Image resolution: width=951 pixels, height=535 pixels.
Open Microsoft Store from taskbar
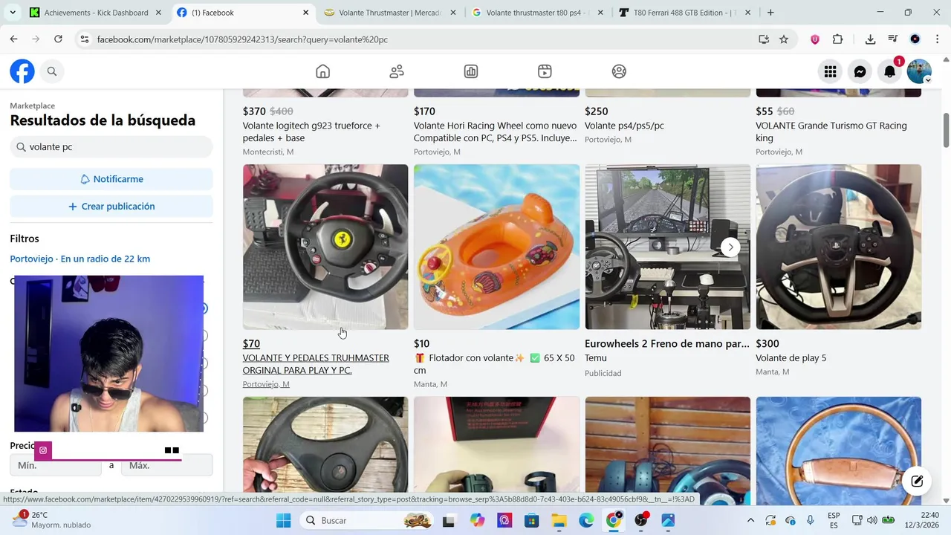pyautogui.click(x=530, y=520)
